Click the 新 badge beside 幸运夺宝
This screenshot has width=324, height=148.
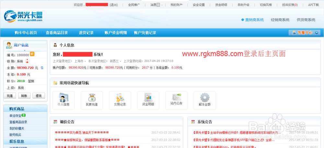point(24,115)
